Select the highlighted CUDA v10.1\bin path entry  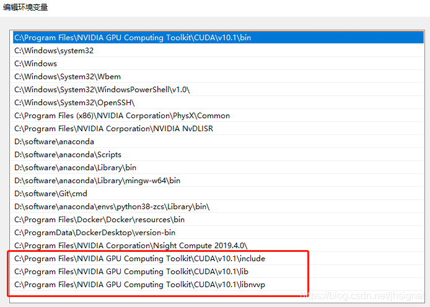pos(133,38)
